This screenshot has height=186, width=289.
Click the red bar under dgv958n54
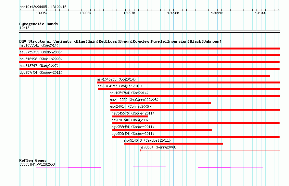point(162,130)
